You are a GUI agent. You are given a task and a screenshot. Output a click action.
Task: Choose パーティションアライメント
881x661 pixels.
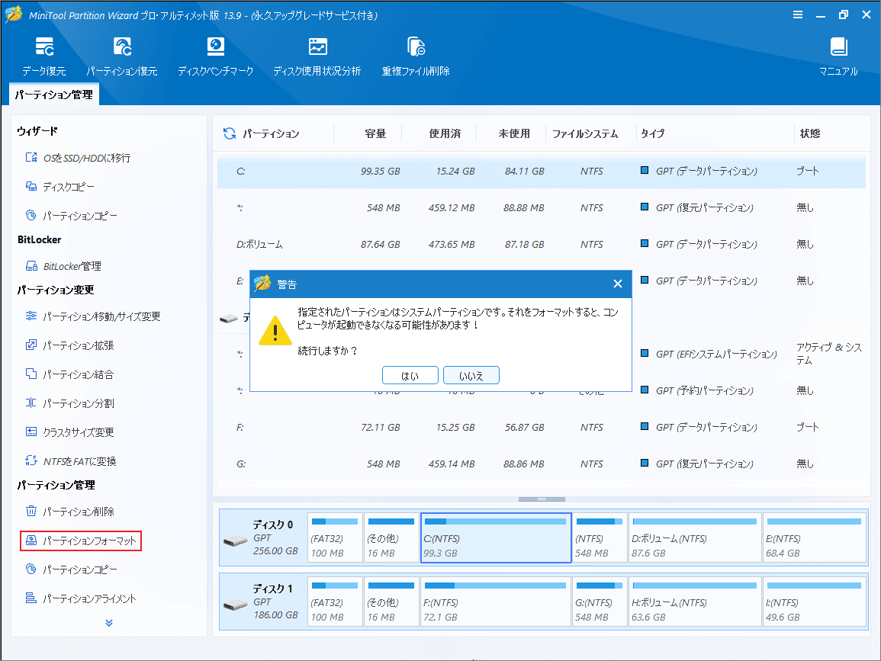tap(81, 598)
